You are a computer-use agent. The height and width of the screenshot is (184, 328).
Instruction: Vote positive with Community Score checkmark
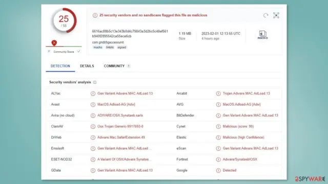78,51
